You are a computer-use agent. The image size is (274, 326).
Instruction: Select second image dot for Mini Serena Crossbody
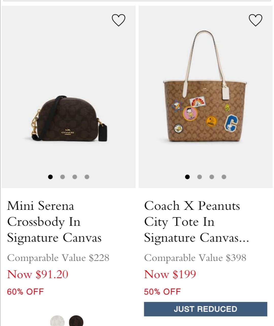click(62, 177)
